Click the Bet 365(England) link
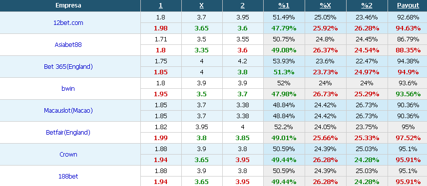427x186 pixels. (68, 67)
